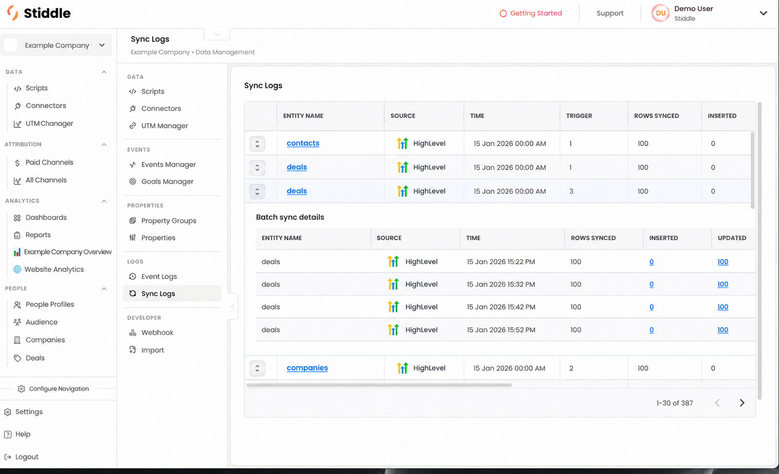
Task: Click the horizontal table scrollbar
Action: point(379,385)
